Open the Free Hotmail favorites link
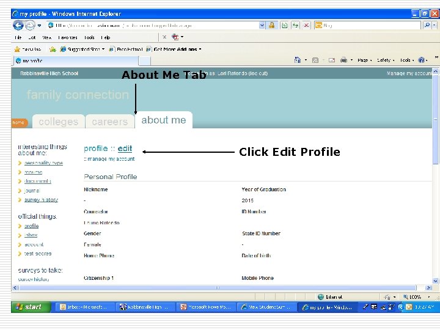The image size is (440, 330). pos(126,49)
